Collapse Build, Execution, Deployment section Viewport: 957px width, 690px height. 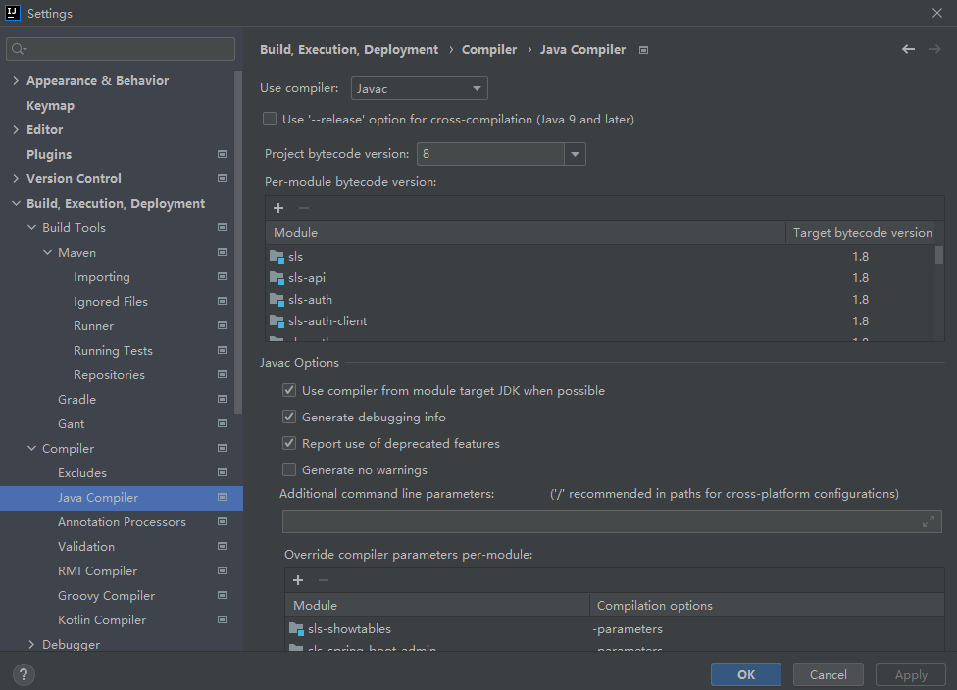click(x=16, y=203)
